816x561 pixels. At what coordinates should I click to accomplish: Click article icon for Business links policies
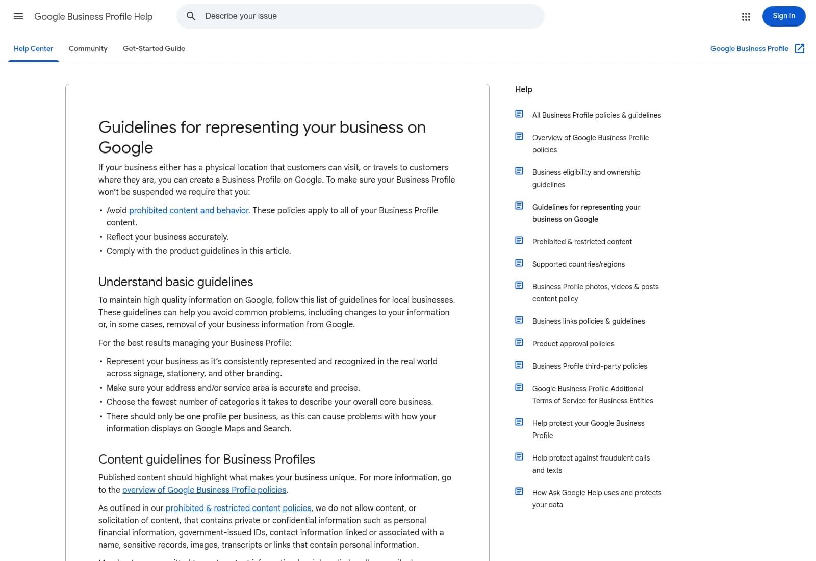(x=519, y=320)
